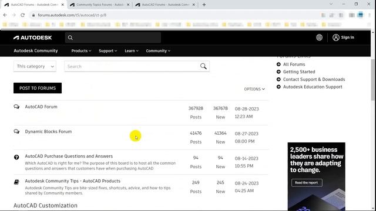
Task: Reload the page with refresh icon
Action: 22,15
